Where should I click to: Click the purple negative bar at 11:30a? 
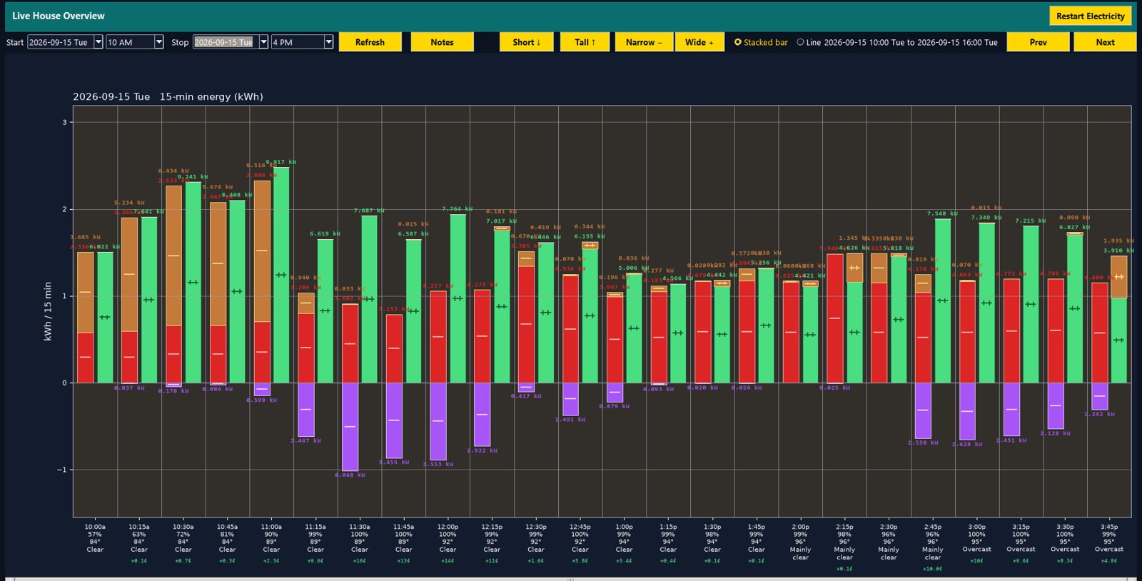(x=350, y=427)
